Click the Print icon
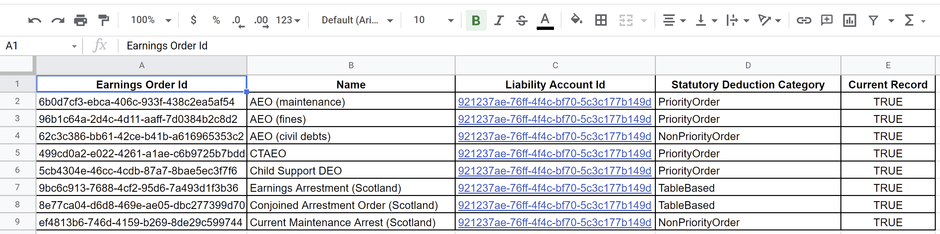Viewport: 940px width, 234px height. 81,20
